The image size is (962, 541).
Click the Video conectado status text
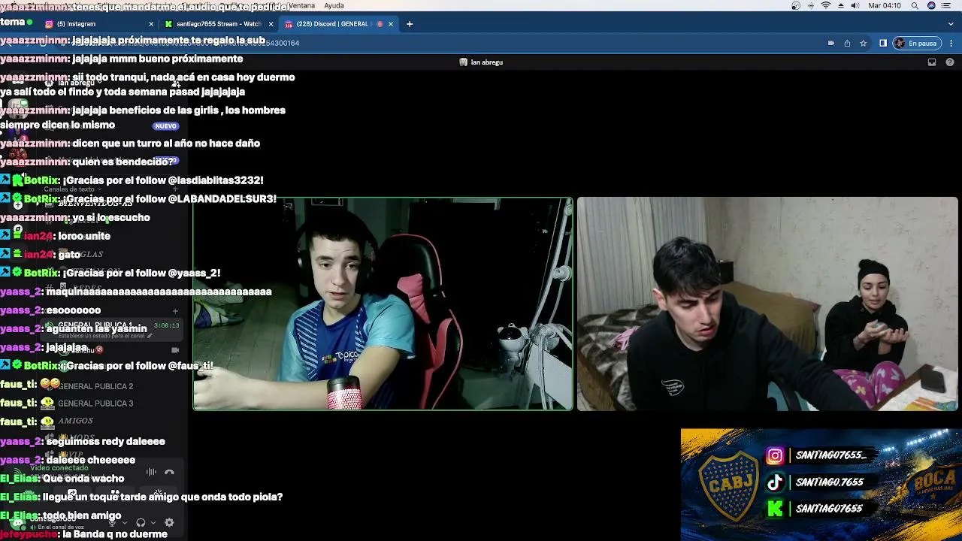[x=59, y=468]
